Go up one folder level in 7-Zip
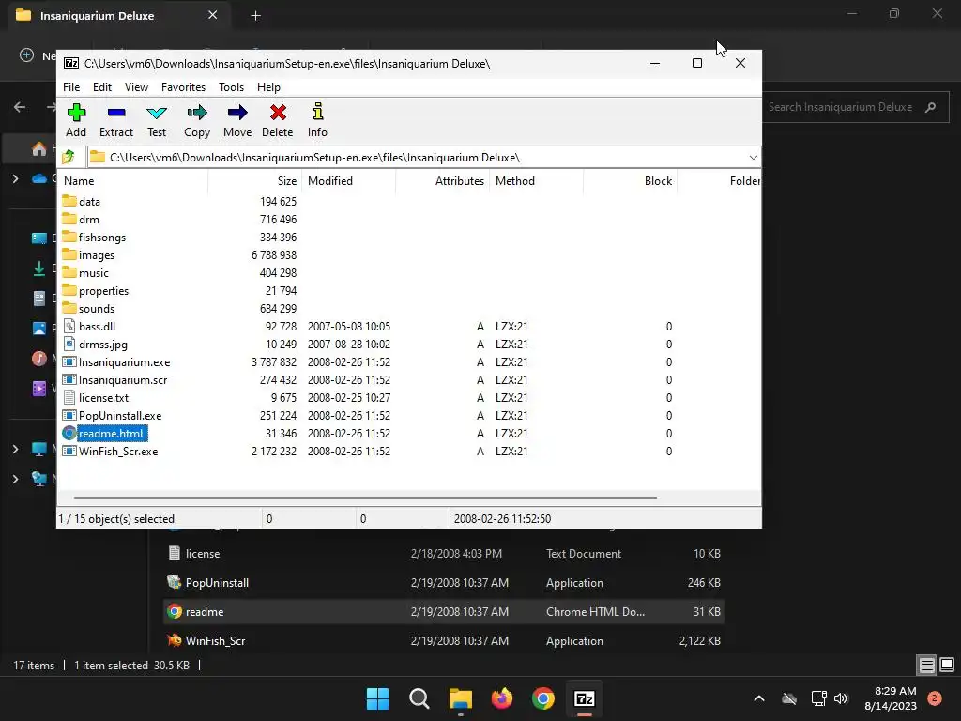Image resolution: width=961 pixels, height=721 pixels. (69, 157)
